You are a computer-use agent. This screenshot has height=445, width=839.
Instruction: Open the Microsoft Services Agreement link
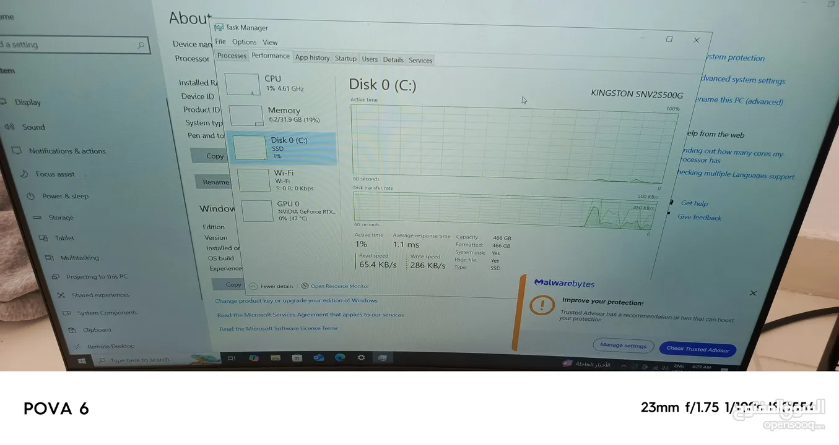310,315
